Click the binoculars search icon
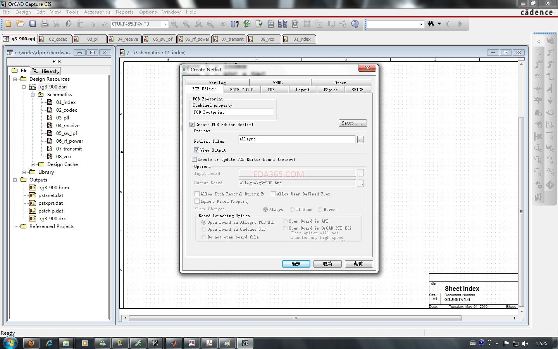 tap(431, 24)
